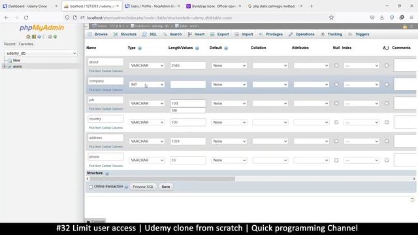Open the Index dropdown for phone

click(x=361, y=161)
